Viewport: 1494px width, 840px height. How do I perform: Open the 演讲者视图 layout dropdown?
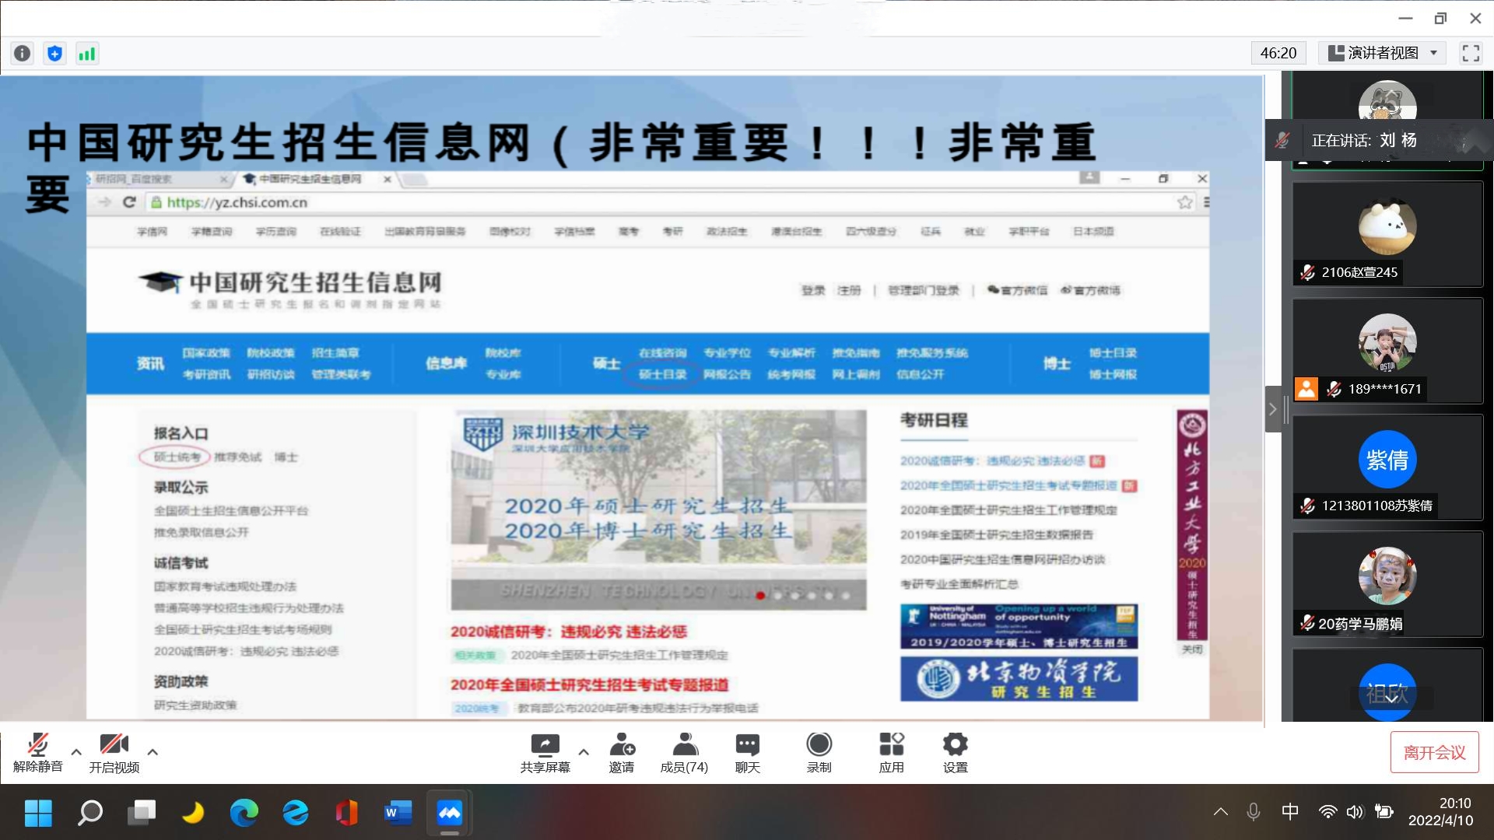(1382, 53)
